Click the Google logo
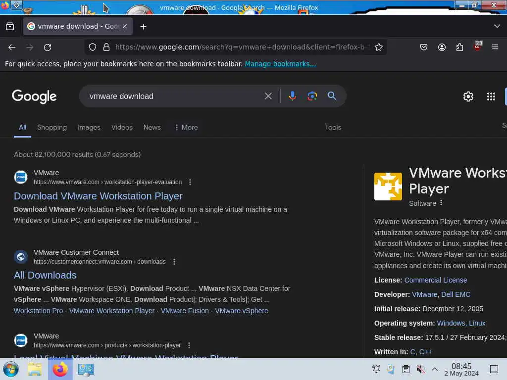 click(34, 96)
